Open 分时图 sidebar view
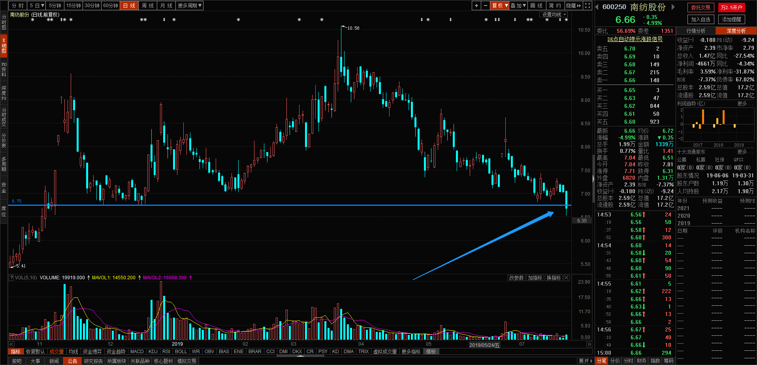Screen dimensions: 757x365 coord(4,23)
